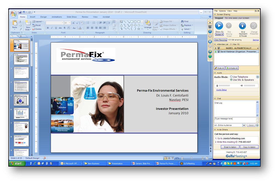
Task: Open the Insert ribbon tab
Action: (x=32, y=17)
